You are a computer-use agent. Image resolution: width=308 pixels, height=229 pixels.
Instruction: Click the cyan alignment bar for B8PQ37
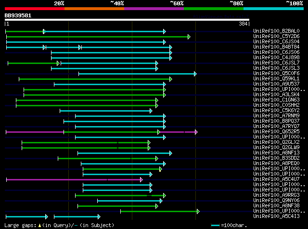(x=114, y=122)
